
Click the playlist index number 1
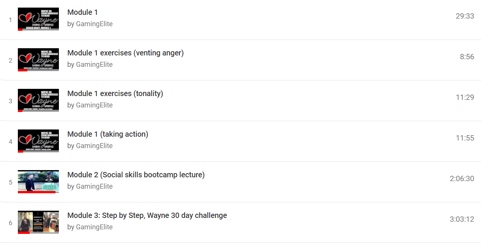[x=10, y=19]
